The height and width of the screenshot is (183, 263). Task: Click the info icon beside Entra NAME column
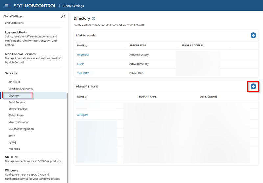(x=86, y=97)
